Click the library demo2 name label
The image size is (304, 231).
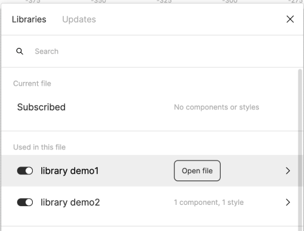70,202
